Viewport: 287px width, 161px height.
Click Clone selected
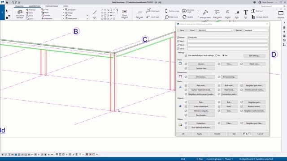[x=125, y=14]
